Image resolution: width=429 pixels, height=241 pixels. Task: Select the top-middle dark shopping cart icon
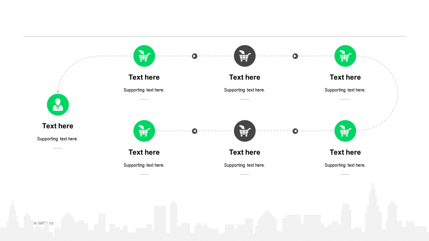pos(245,56)
